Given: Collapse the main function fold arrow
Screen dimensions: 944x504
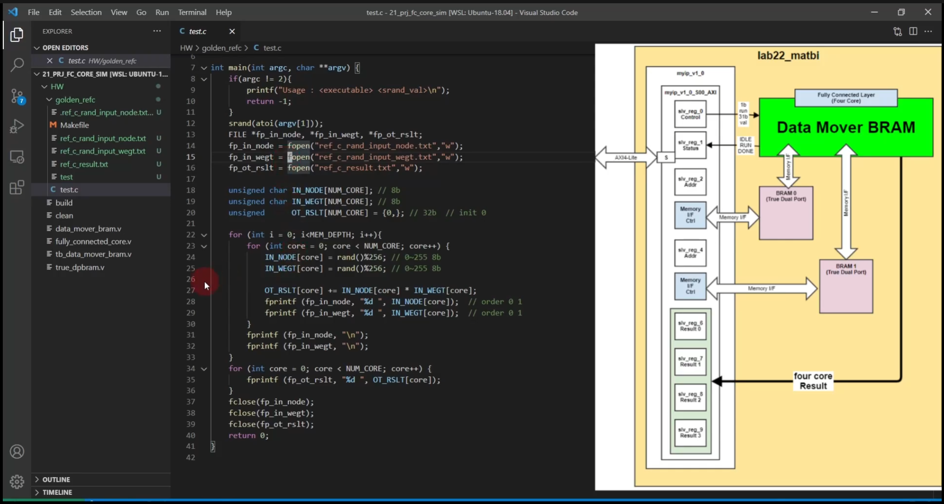Looking at the screenshot, I should (204, 68).
